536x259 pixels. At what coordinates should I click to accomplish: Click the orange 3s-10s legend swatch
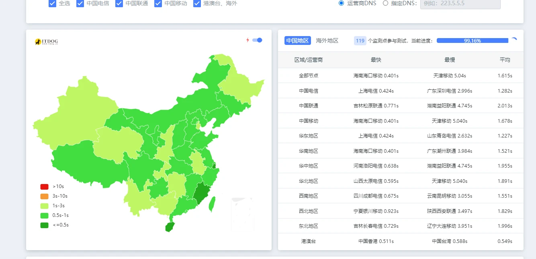44,196
